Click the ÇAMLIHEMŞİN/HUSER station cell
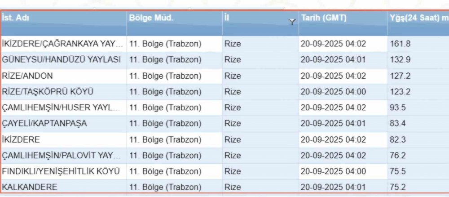449x197 pixels. pos(62,107)
